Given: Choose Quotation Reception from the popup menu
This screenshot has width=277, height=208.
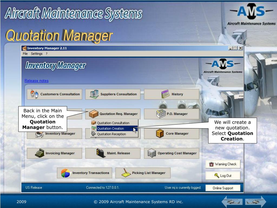Looking at the screenshot, I should (114, 134).
